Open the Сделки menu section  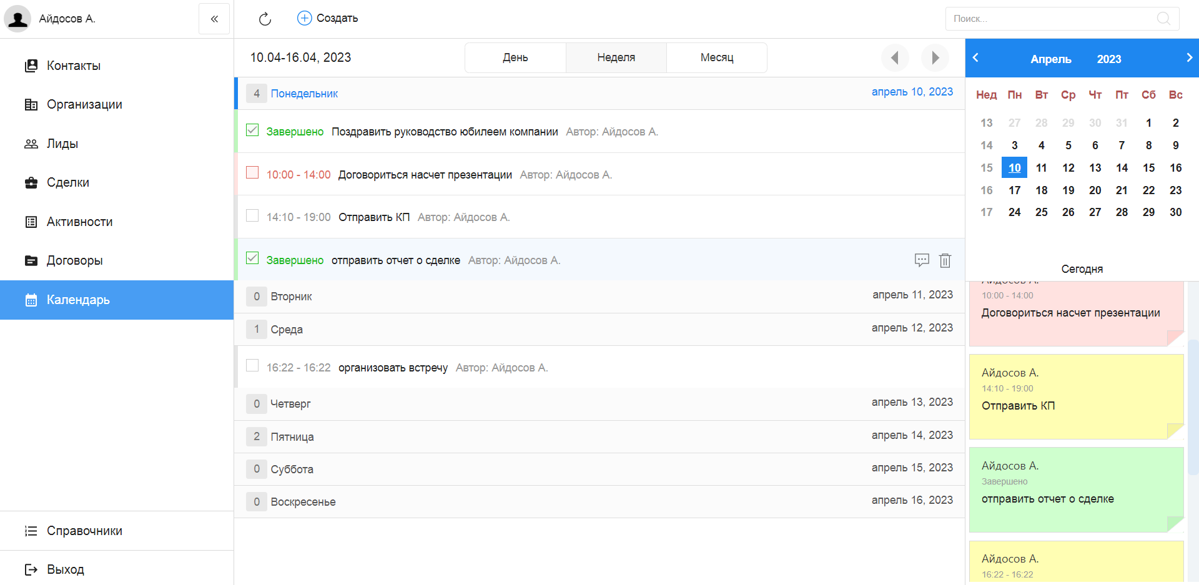tap(117, 183)
